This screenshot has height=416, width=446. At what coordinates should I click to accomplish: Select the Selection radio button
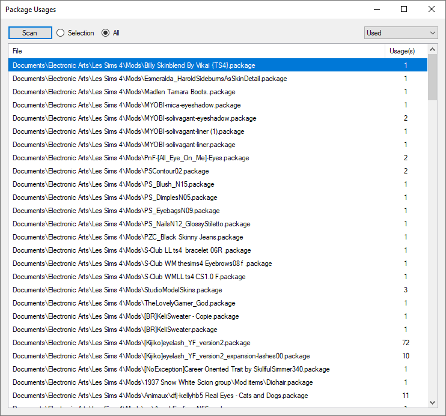point(75,33)
